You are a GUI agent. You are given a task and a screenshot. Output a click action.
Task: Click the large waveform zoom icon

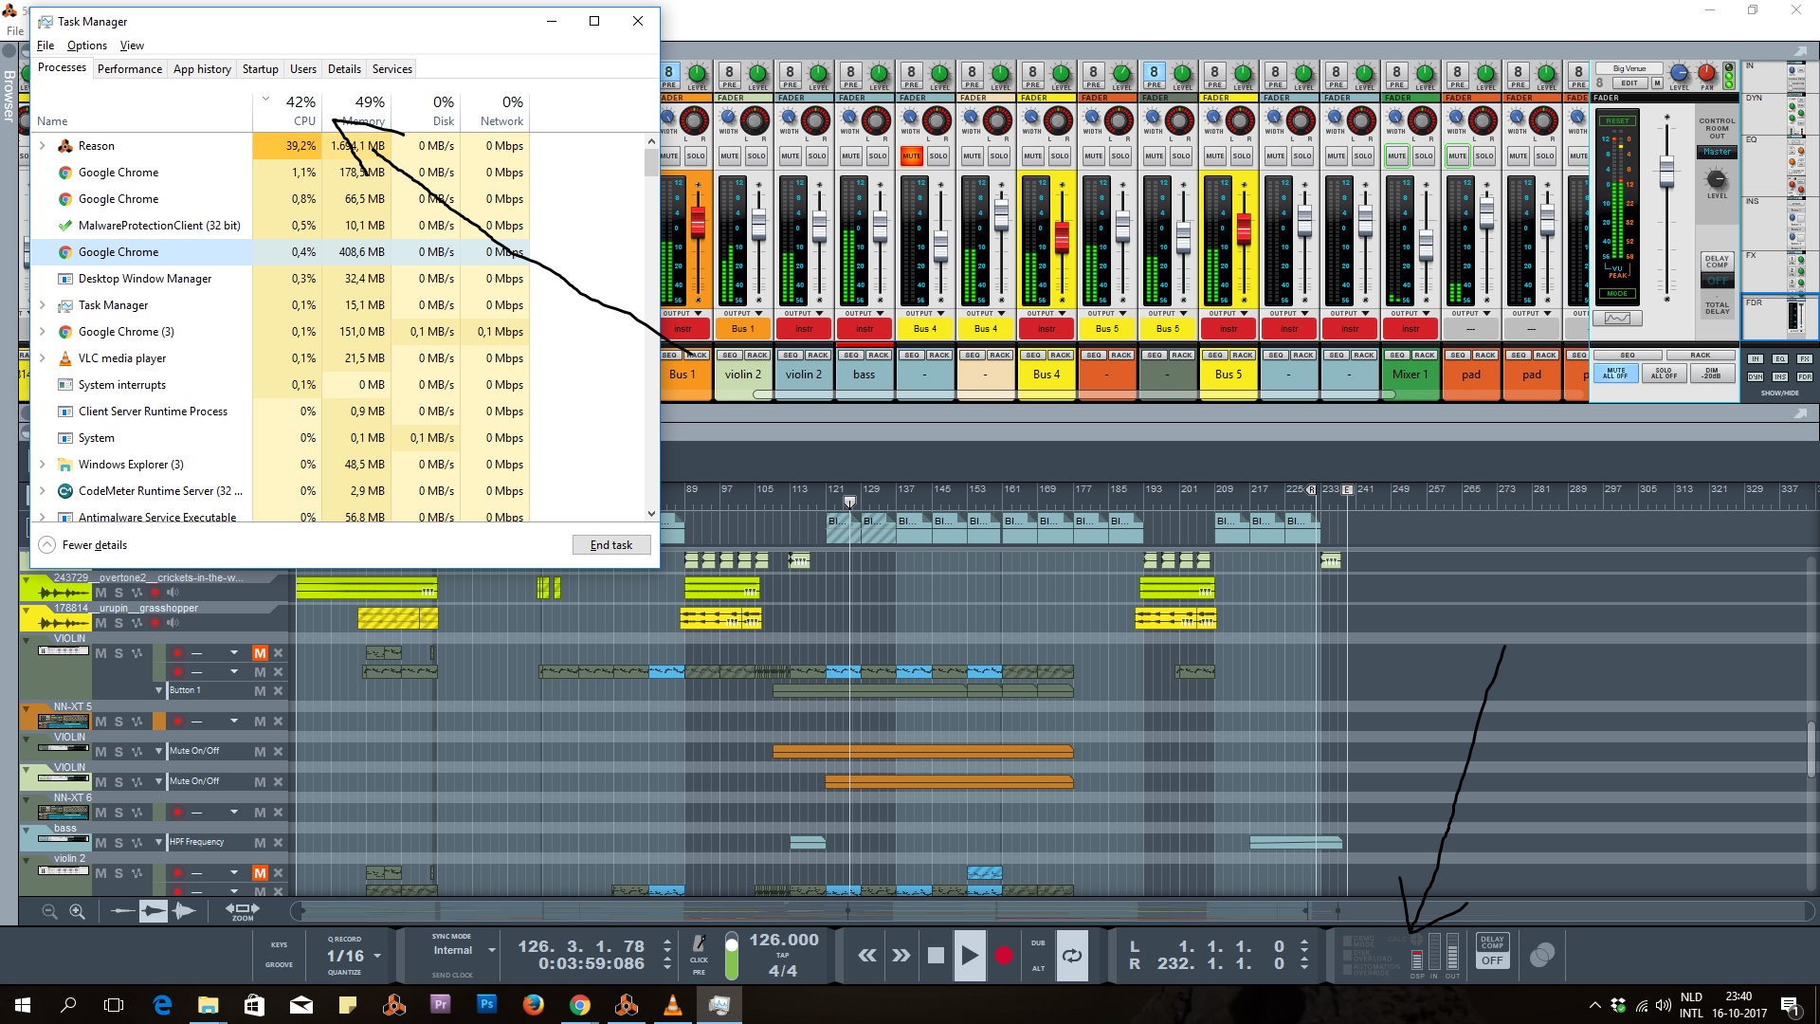tap(184, 911)
